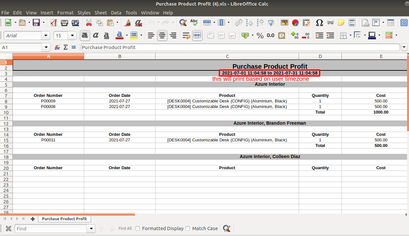
Task: Select the Purchase Product Profit sheet tab
Action: (x=65, y=219)
